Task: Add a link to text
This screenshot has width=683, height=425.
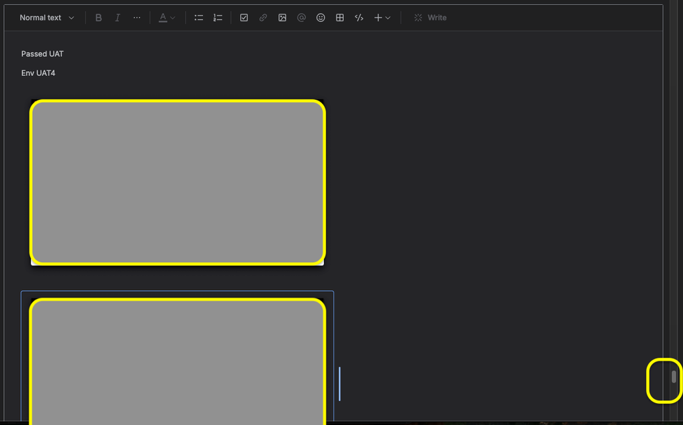Action: pos(263,18)
